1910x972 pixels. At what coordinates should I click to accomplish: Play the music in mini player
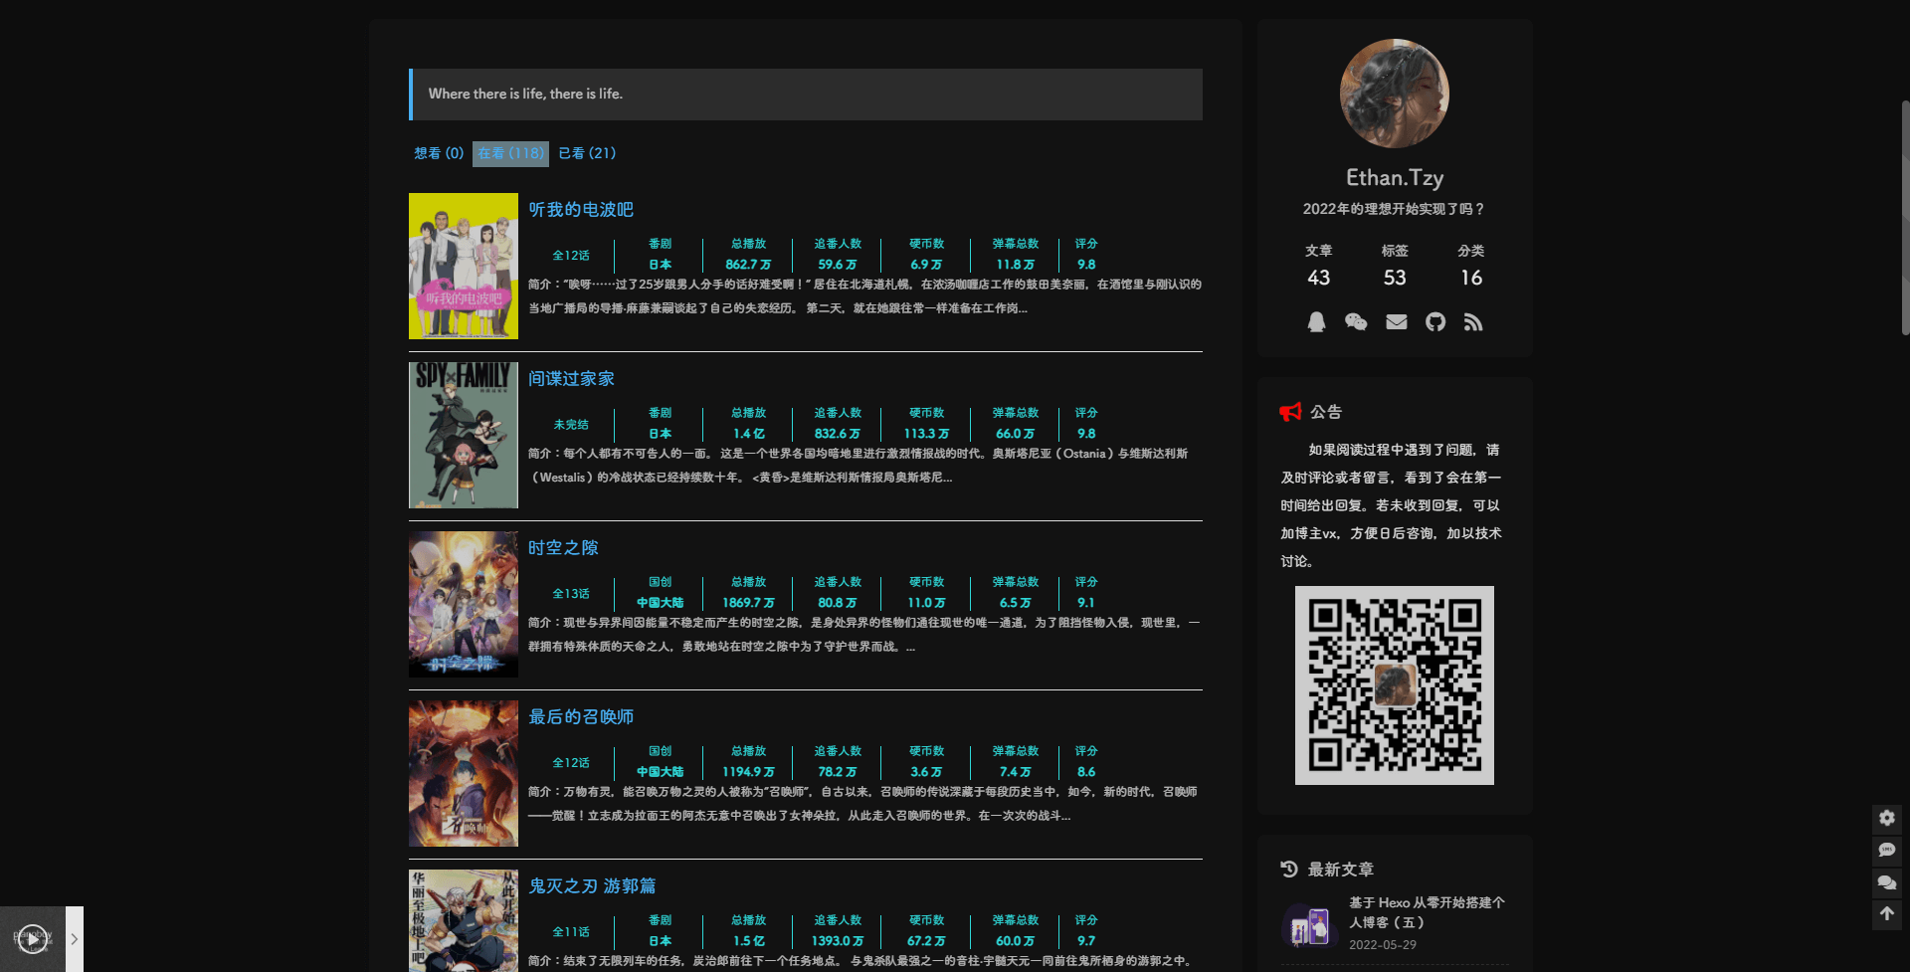(32, 938)
